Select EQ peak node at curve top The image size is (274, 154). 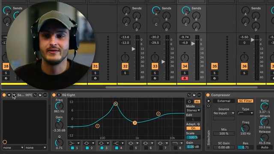[116, 104]
